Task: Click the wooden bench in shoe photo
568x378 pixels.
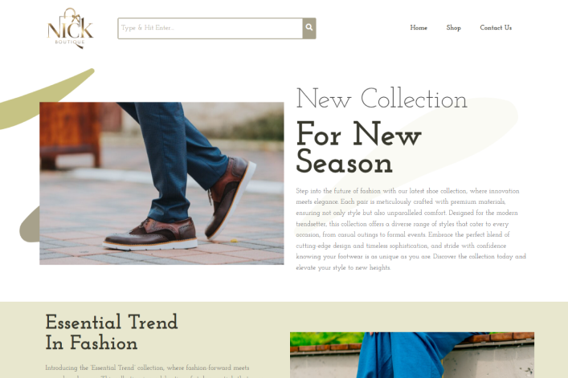Action: [71, 135]
